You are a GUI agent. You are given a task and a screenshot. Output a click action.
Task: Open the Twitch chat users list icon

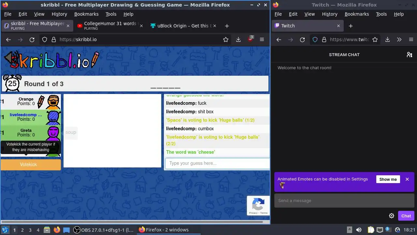click(x=410, y=55)
